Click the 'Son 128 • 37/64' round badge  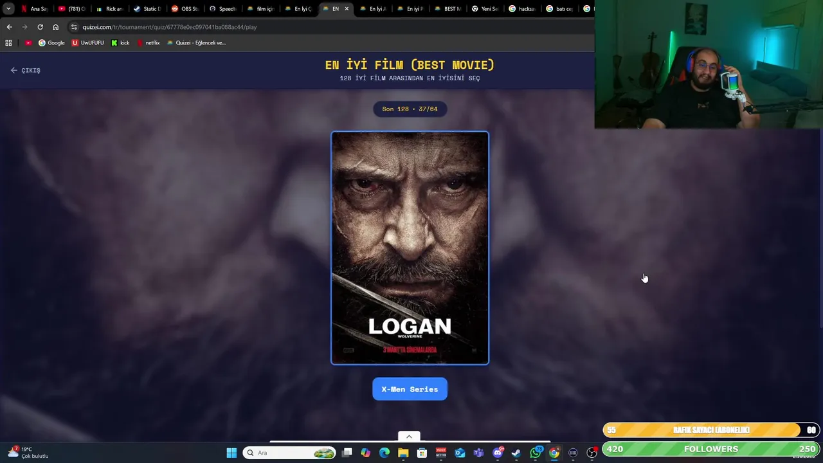pyautogui.click(x=410, y=109)
